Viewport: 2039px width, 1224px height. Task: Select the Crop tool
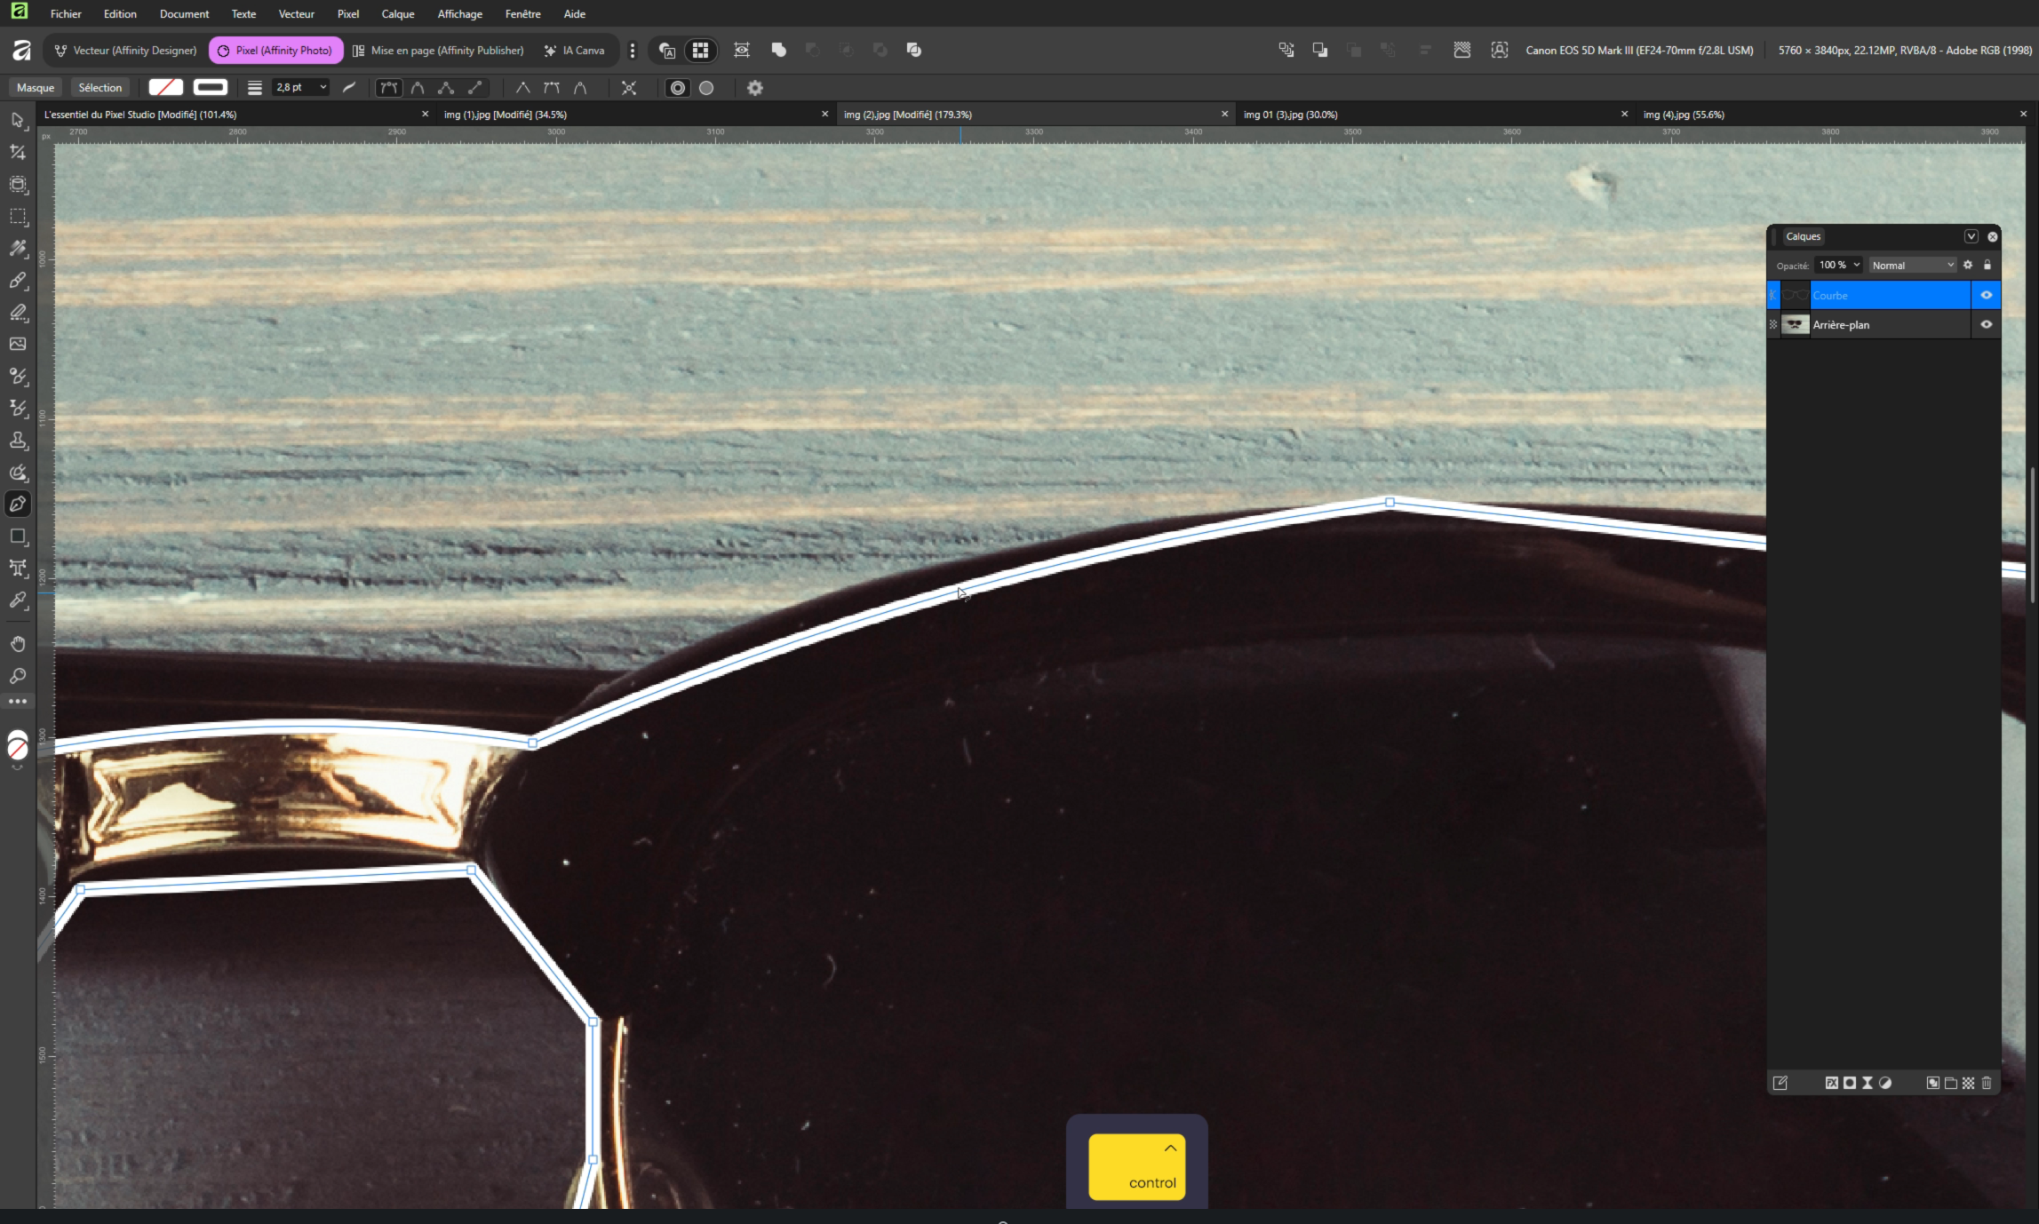click(x=18, y=152)
